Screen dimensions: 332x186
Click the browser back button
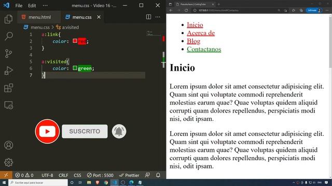[x=171, y=10]
